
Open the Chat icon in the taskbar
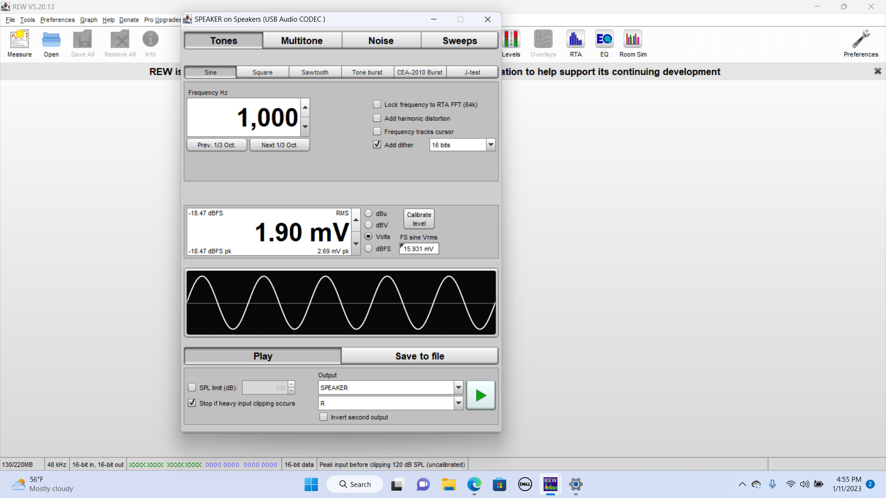[x=423, y=484]
